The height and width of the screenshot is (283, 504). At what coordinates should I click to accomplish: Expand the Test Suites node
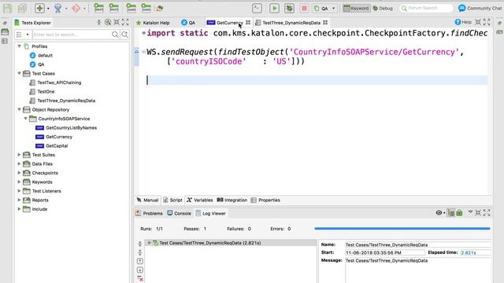[x=19, y=155]
